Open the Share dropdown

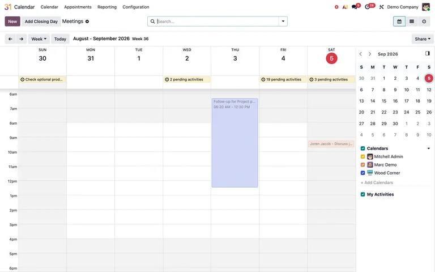click(423, 39)
